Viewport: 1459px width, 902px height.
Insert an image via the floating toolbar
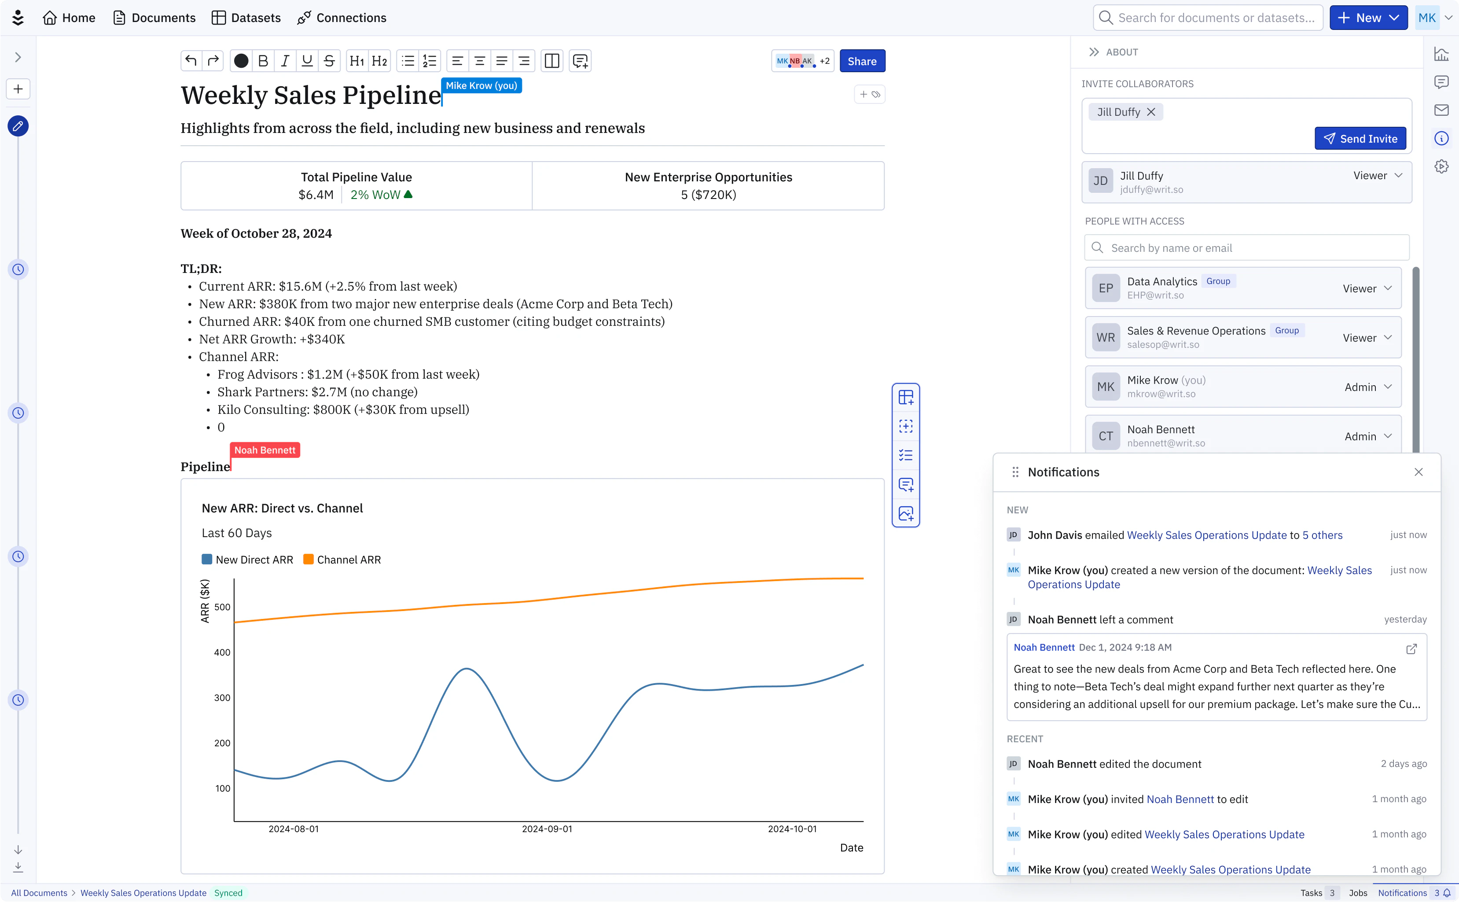click(906, 513)
